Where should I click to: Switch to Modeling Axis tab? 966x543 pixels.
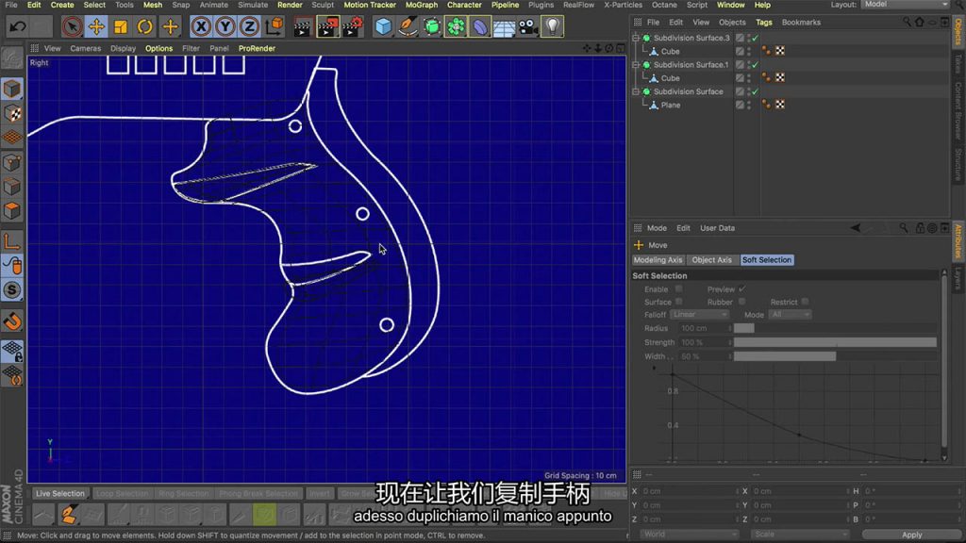point(658,260)
